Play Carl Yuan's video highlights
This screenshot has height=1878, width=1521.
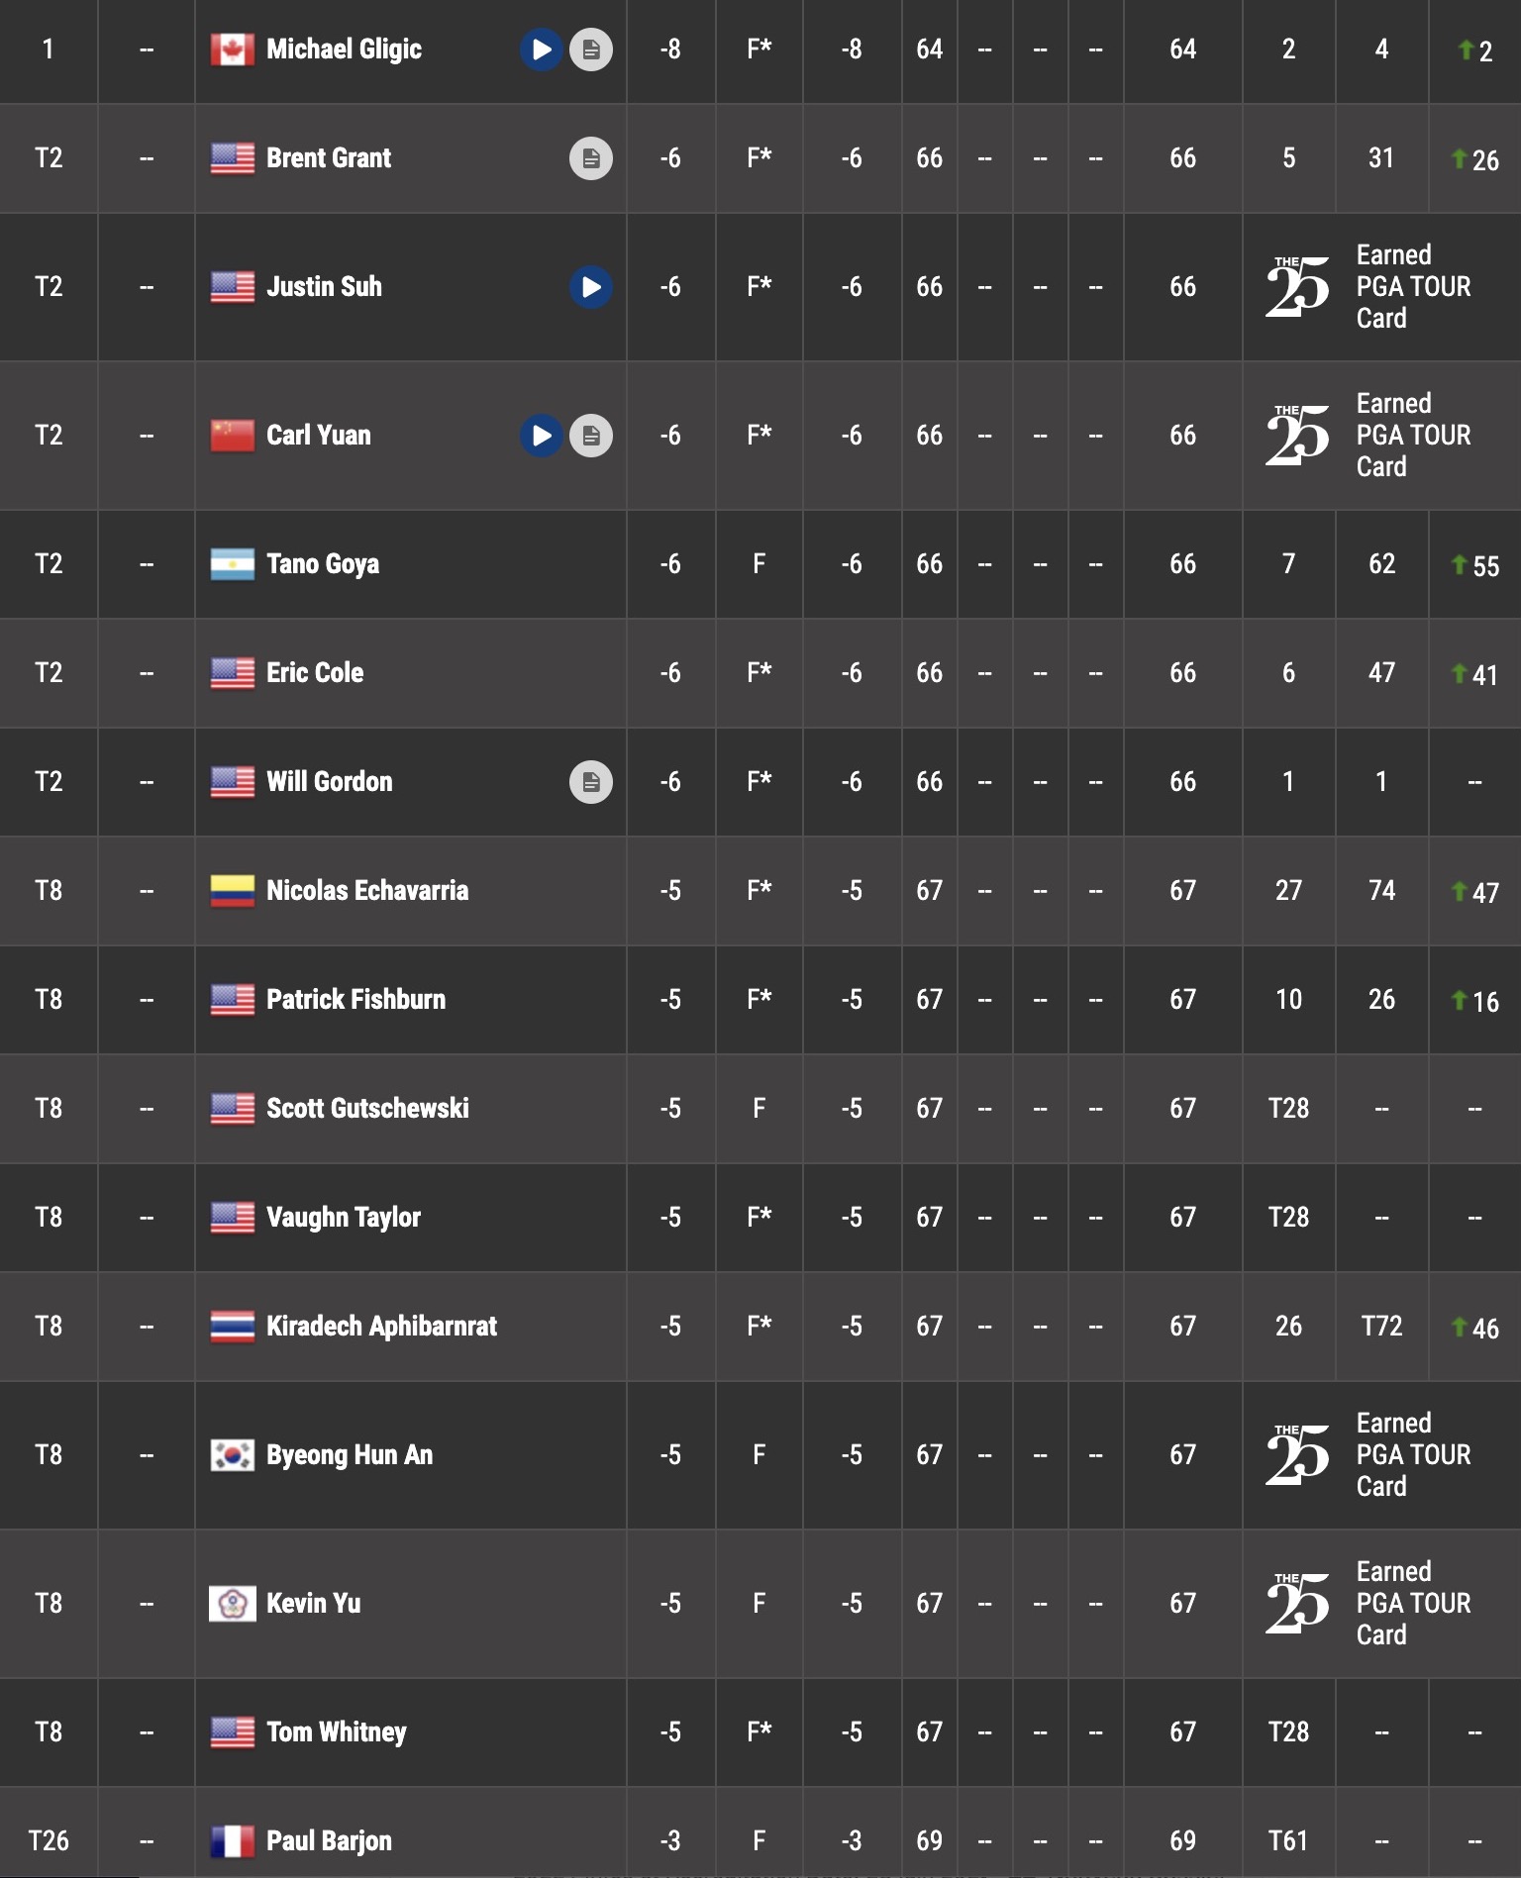[542, 436]
